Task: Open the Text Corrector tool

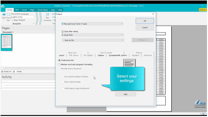Action: 47,17
